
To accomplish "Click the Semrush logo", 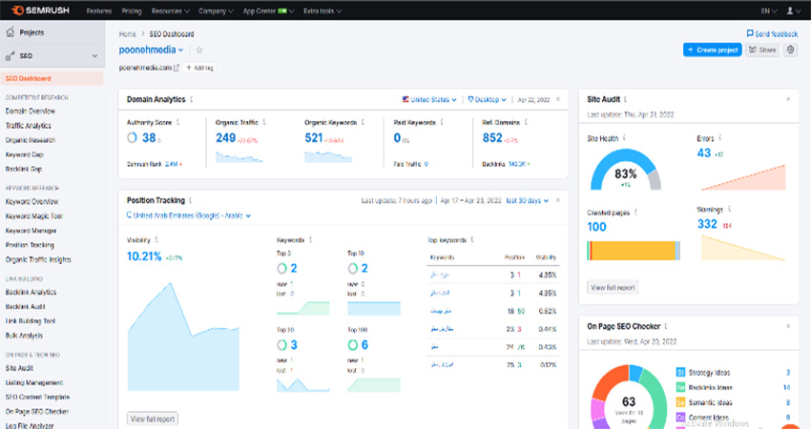I will pos(40,10).
